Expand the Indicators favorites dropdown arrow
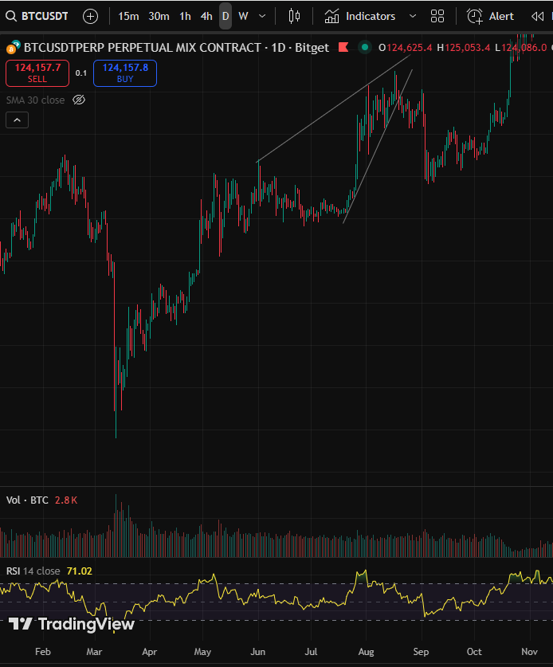 (412, 16)
